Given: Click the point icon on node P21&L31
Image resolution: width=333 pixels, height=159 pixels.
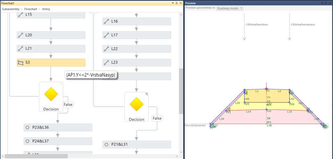Looking at the screenshot, I should tap(106, 145).
